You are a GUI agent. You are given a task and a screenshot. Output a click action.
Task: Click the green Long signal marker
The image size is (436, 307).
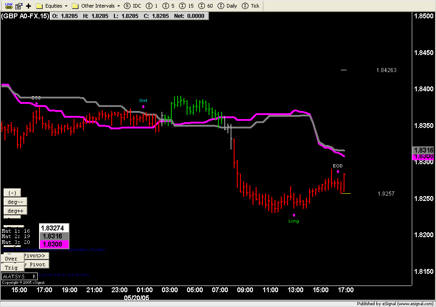pyautogui.click(x=294, y=221)
